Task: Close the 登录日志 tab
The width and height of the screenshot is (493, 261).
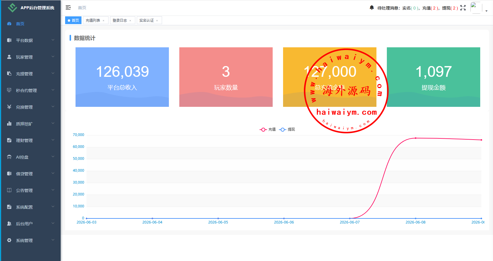Action: [x=130, y=21]
